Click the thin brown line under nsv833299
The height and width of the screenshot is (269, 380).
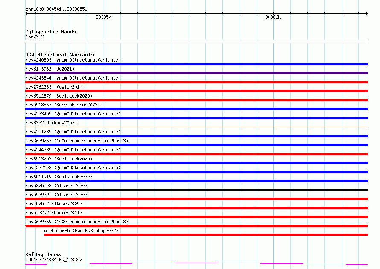tap(196, 127)
